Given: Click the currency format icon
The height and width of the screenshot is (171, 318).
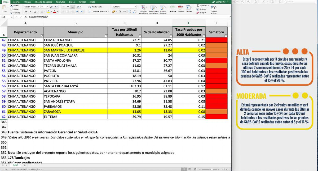Looking at the screenshot, I should (114, 12).
